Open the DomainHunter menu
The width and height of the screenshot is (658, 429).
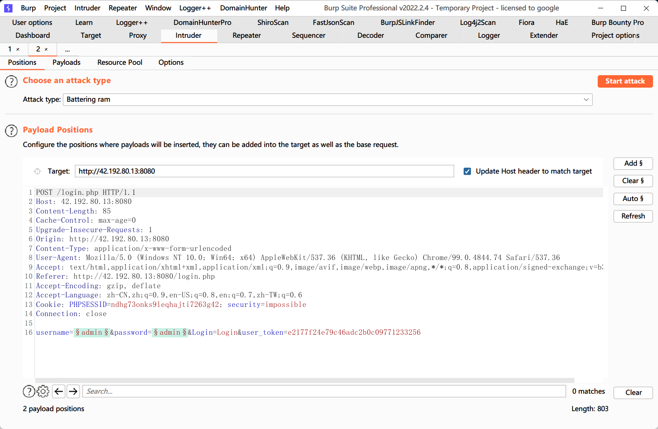(244, 8)
